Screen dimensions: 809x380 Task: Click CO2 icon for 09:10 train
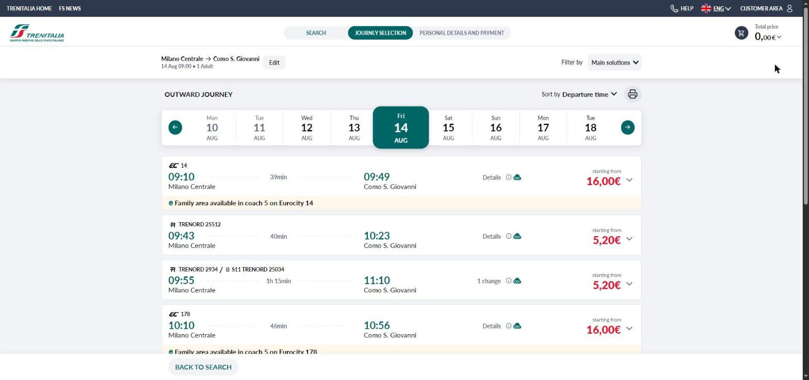[x=517, y=177]
